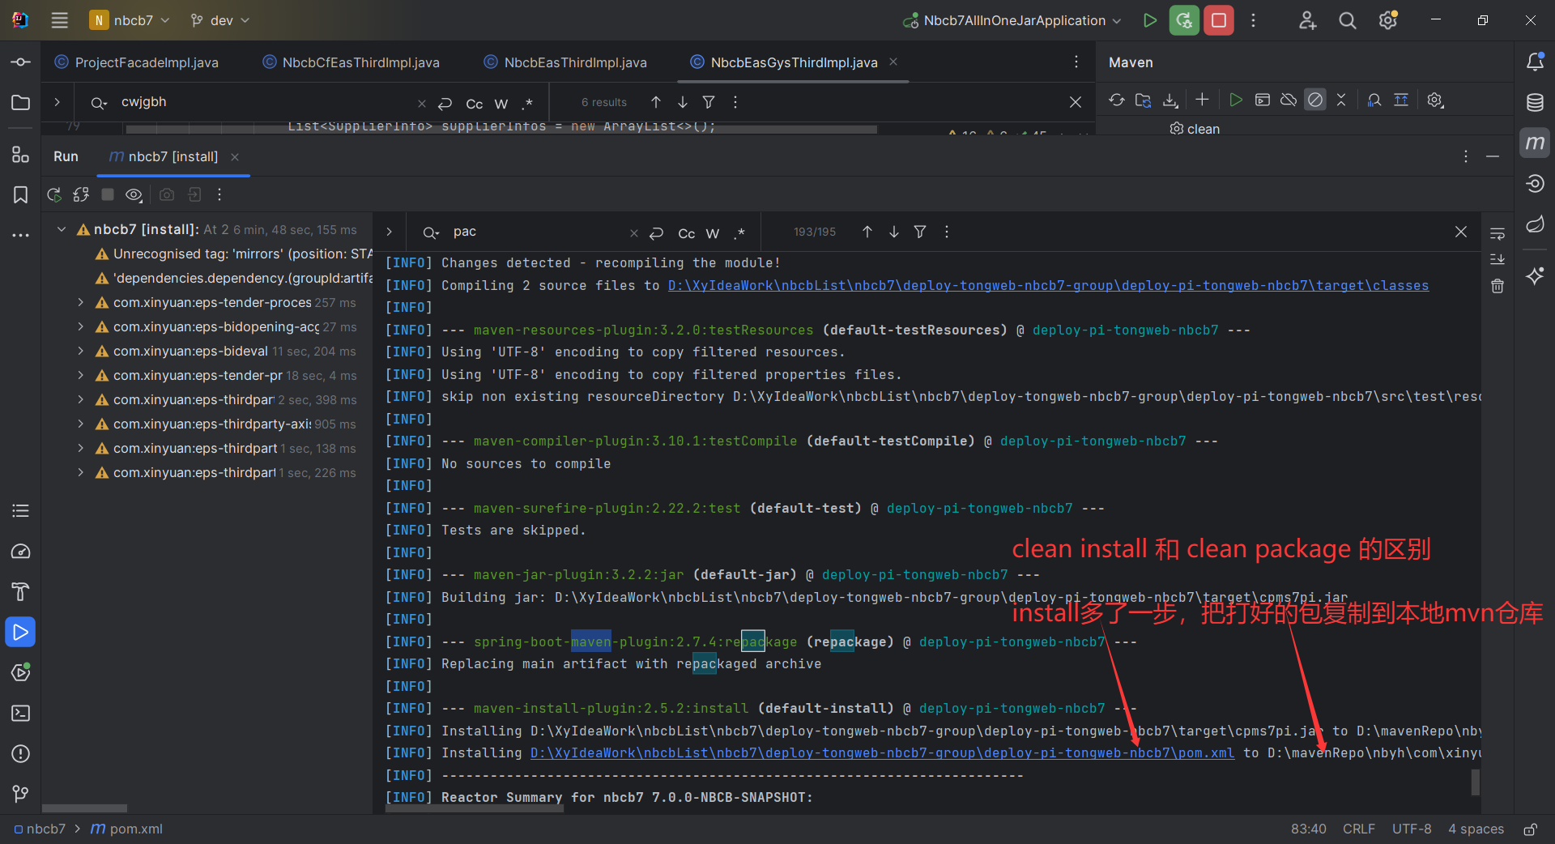Run Maven build green play icon
This screenshot has width=1555, height=844.
pyautogui.click(x=1236, y=100)
